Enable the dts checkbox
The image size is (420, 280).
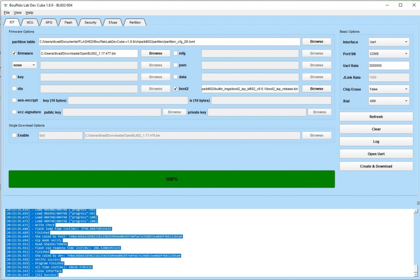click(x=14, y=89)
